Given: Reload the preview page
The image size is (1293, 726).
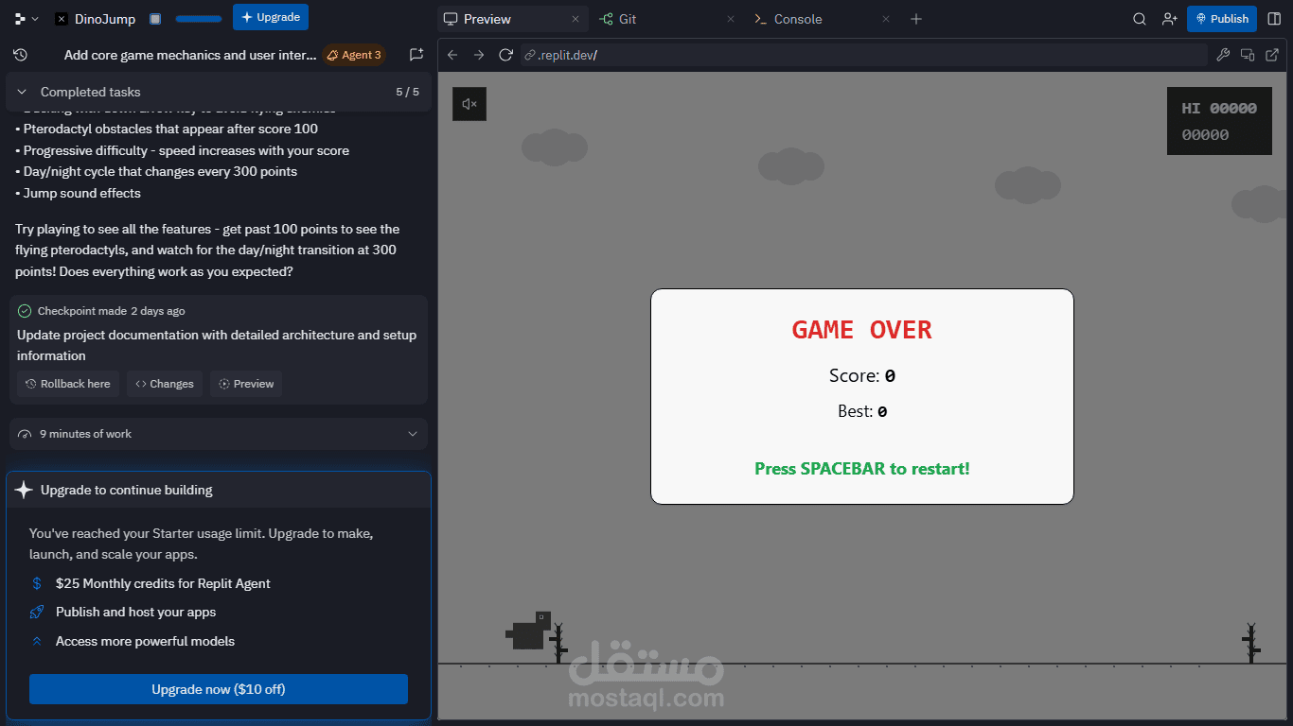Looking at the screenshot, I should pyautogui.click(x=505, y=55).
